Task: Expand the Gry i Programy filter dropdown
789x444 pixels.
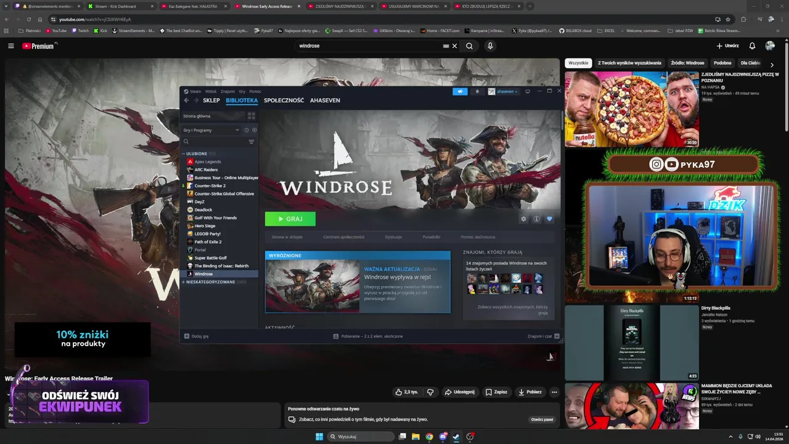Action: (211, 130)
